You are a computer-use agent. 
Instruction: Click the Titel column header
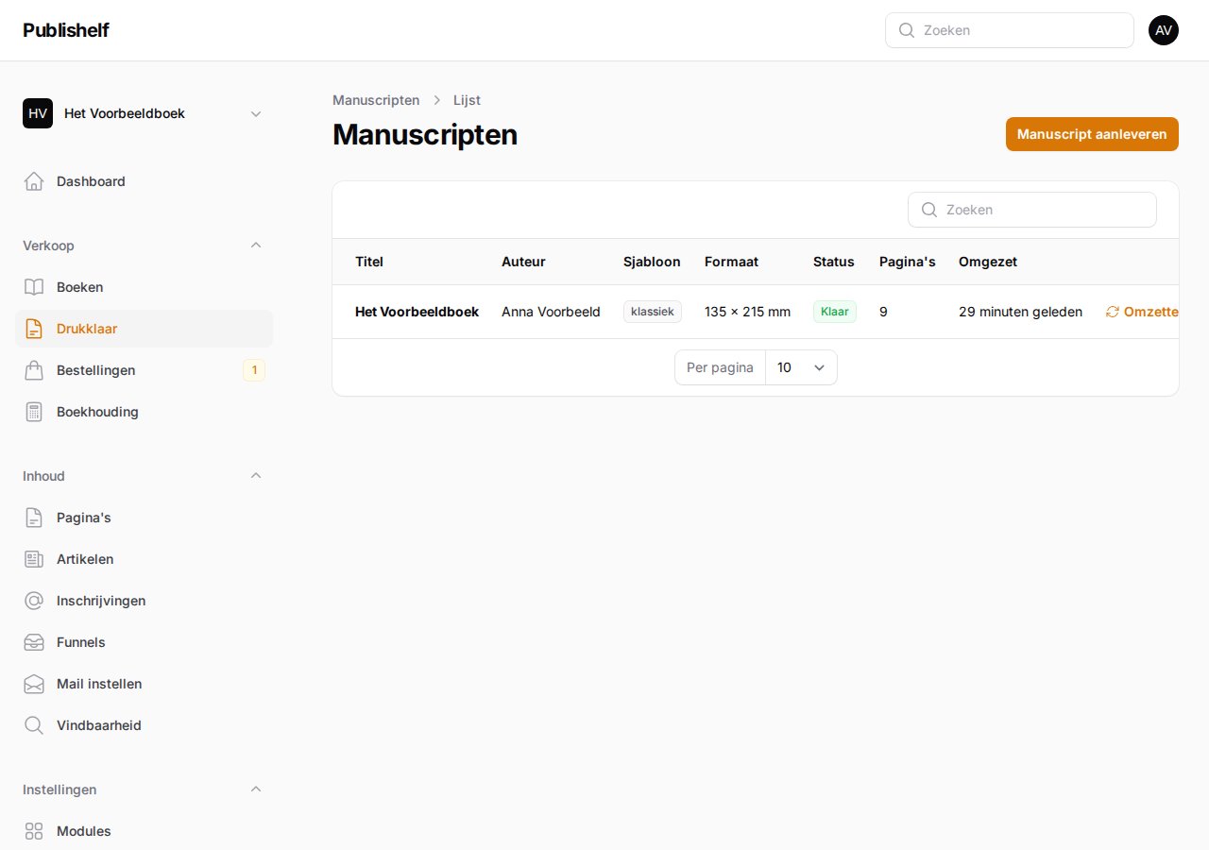[x=369, y=262]
